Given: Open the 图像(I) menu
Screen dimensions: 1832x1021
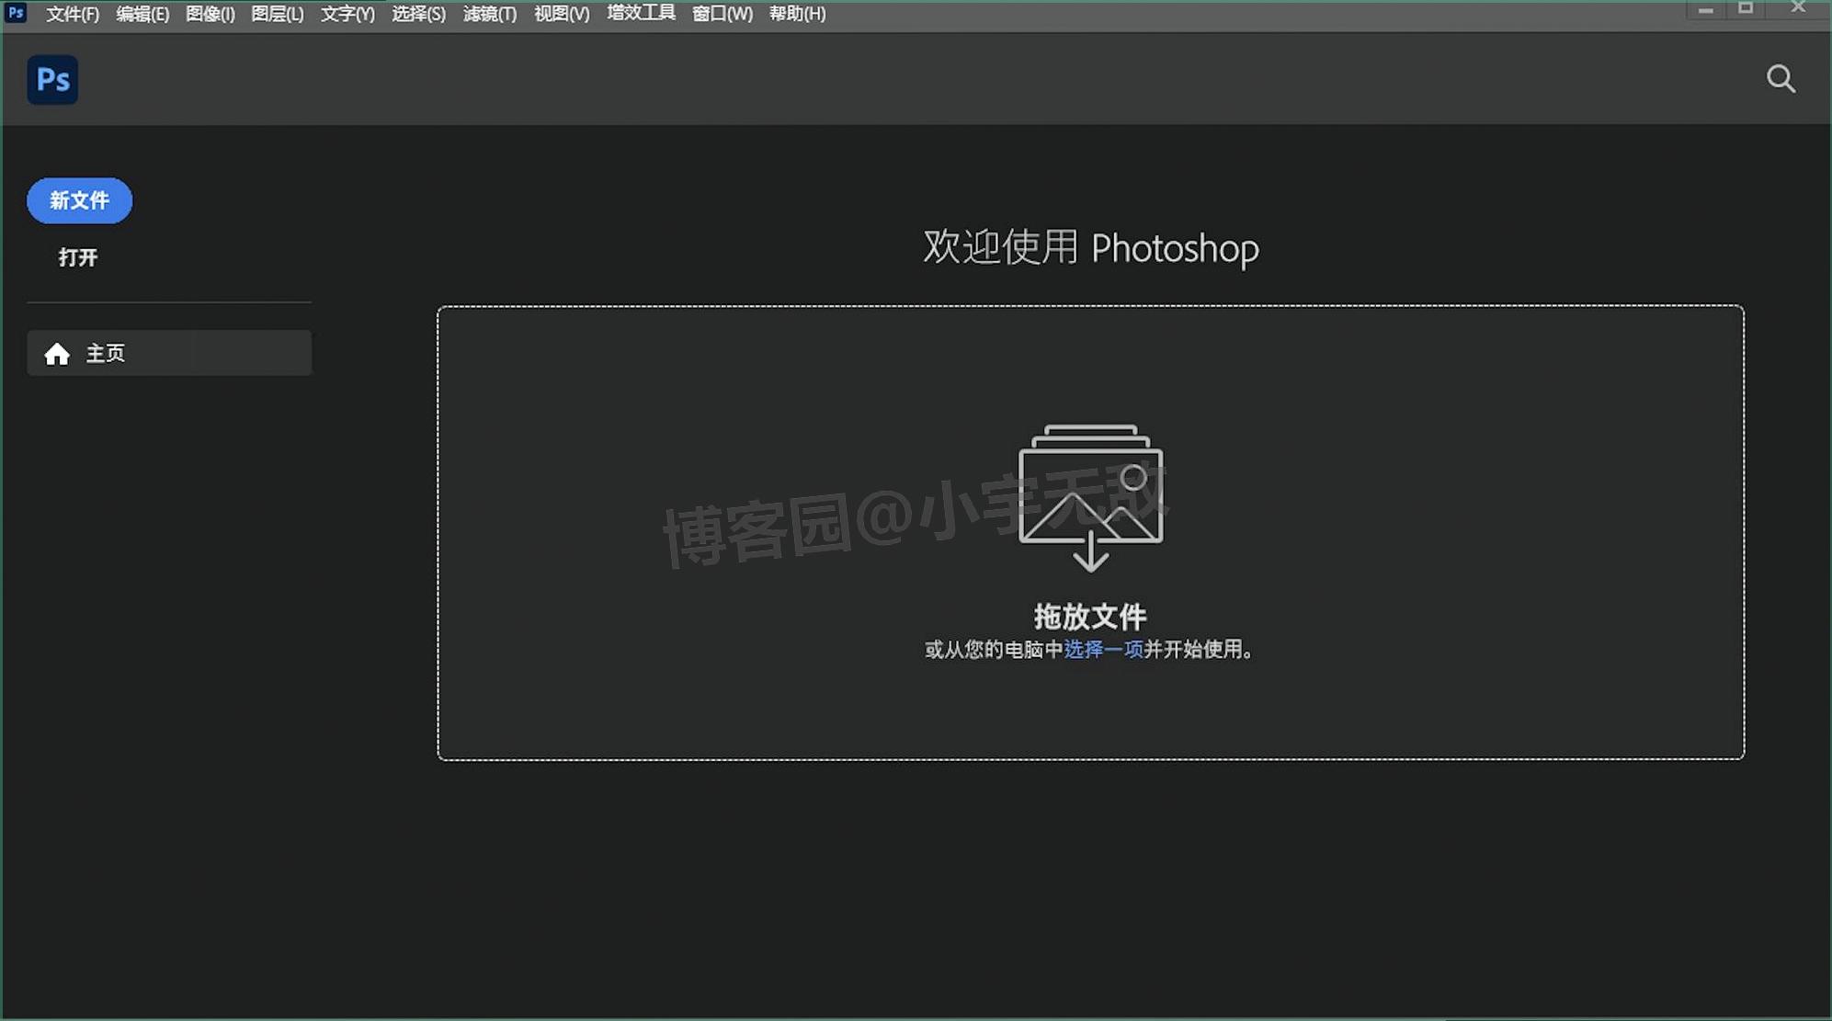Looking at the screenshot, I should [x=210, y=14].
